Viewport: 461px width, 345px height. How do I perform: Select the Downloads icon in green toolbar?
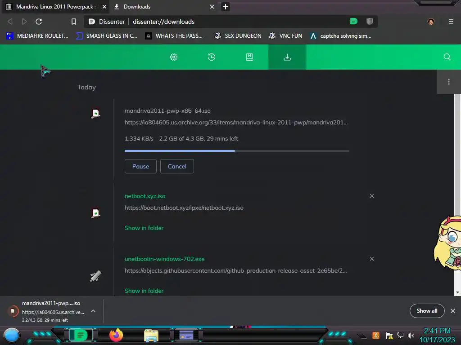click(287, 57)
